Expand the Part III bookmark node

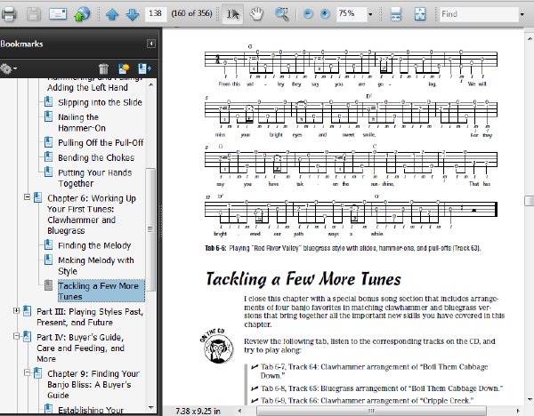[16, 310]
